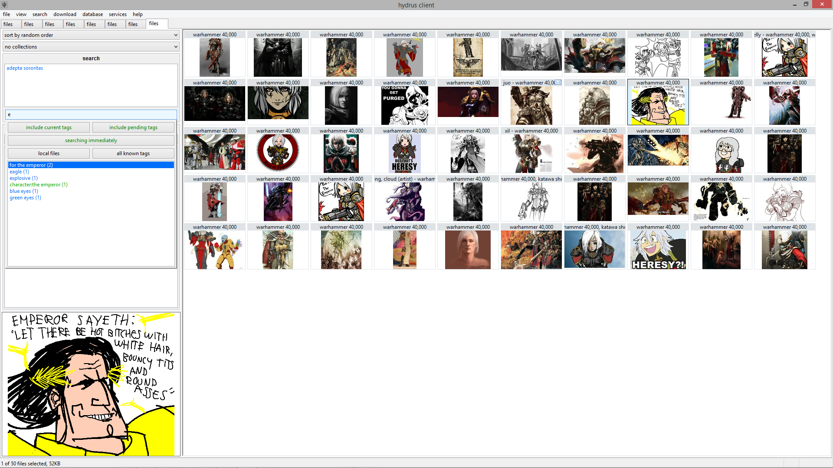This screenshot has width=833, height=468.
Task: Click 'include pending tags' button
Action: coord(133,127)
